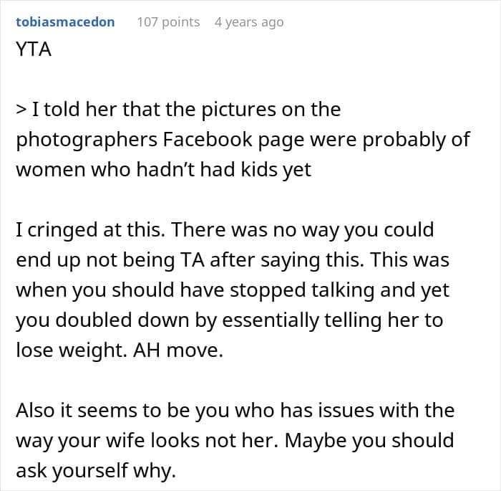Click the words 'essentially telling her to'
Image resolution: width=501 pixels, height=491 pixels.
(333, 320)
